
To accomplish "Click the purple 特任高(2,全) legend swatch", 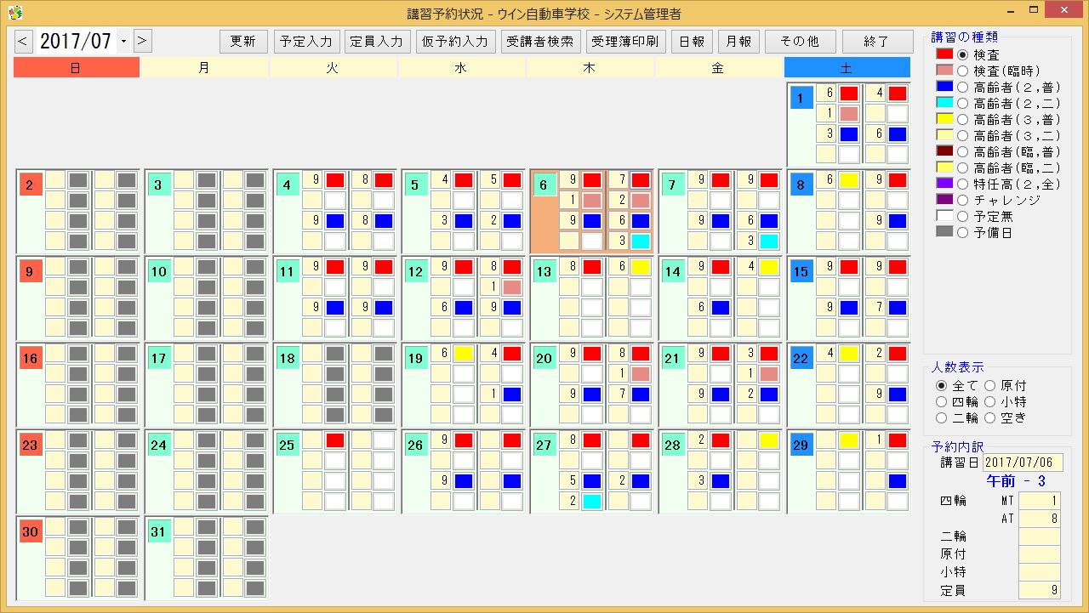I will click(x=944, y=184).
